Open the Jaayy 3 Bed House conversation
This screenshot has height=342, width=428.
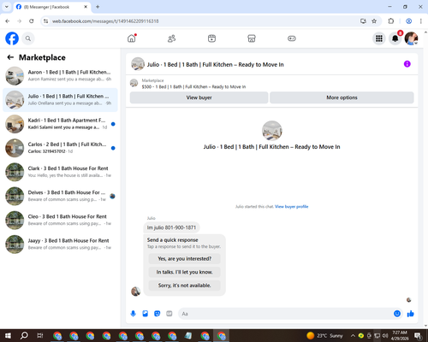coord(60,245)
